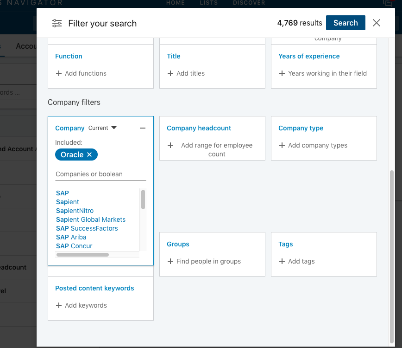Click the Function filter heading
Image resolution: width=402 pixels, height=348 pixels.
click(69, 56)
